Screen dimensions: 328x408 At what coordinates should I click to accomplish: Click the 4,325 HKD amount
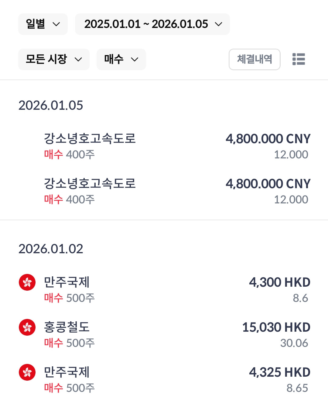pos(279,372)
